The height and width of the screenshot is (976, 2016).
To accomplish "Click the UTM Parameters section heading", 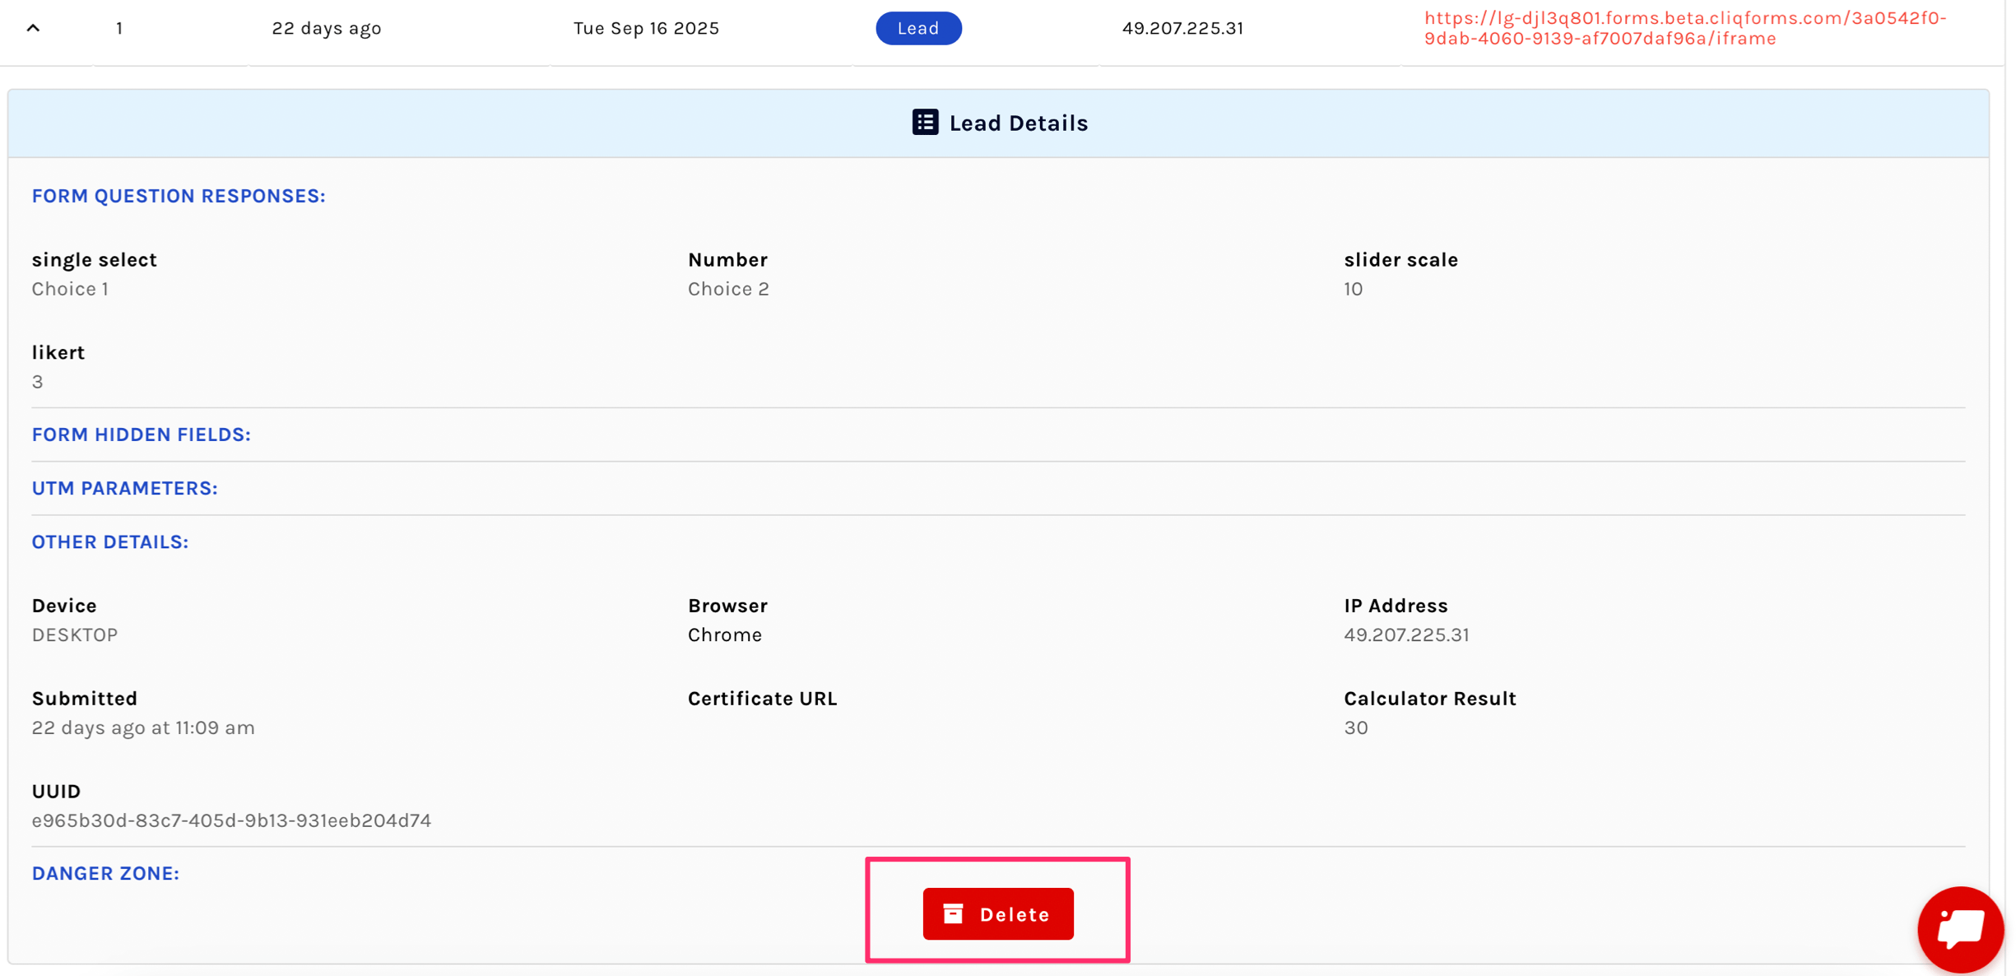I will (124, 488).
